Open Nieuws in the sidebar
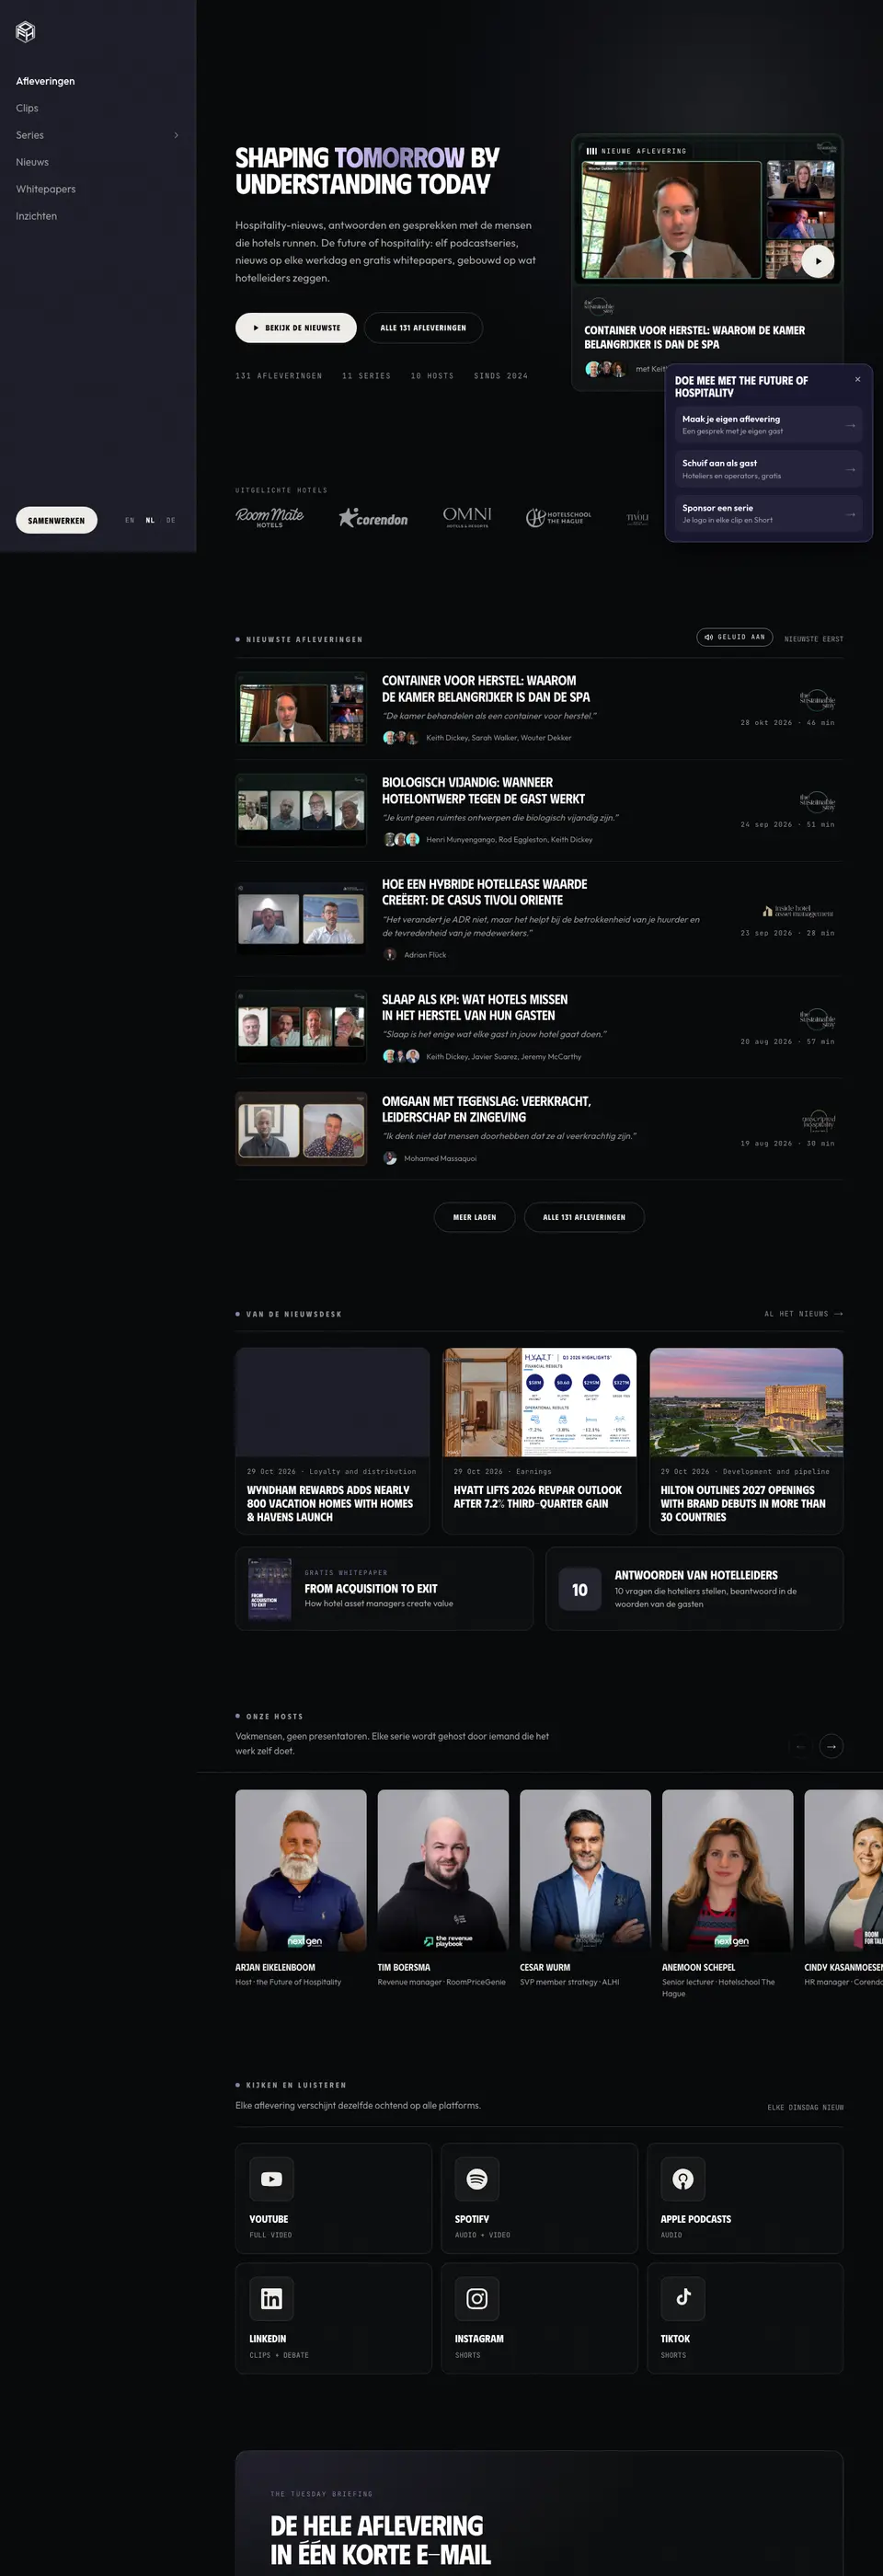883x2576 pixels. (32, 162)
